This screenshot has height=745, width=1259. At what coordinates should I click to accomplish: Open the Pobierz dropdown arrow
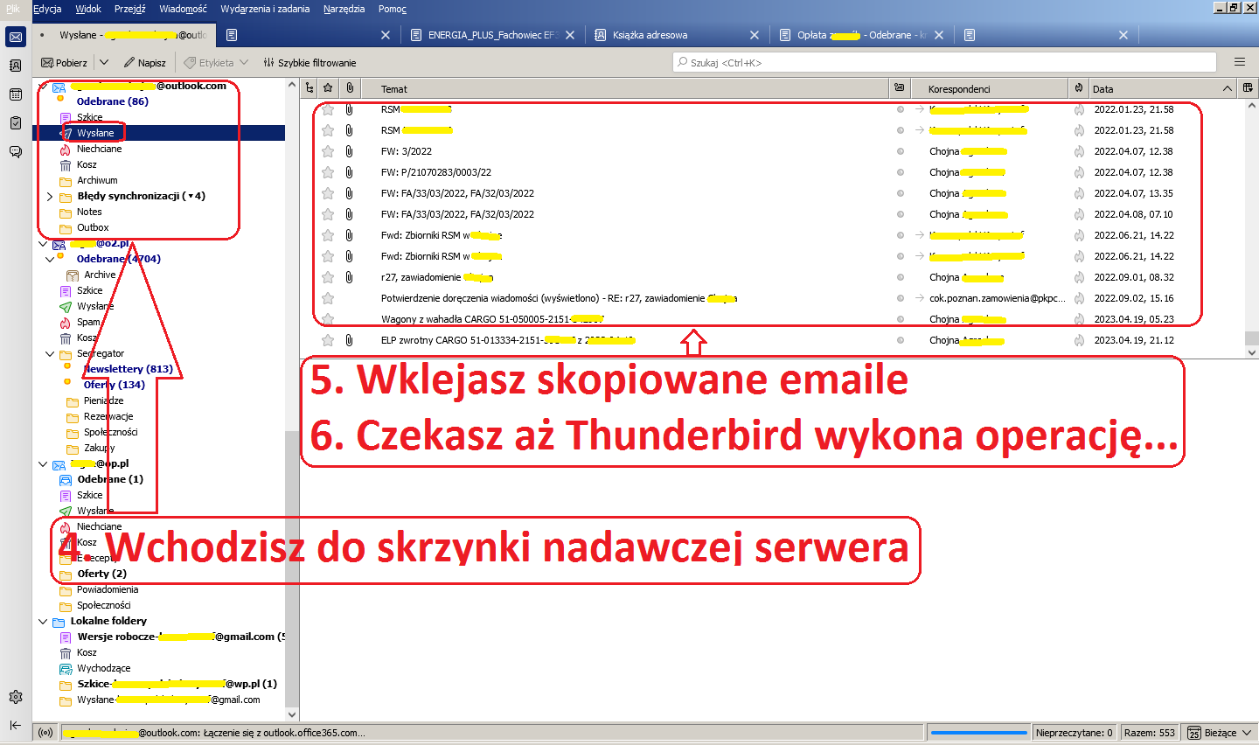pyautogui.click(x=104, y=62)
